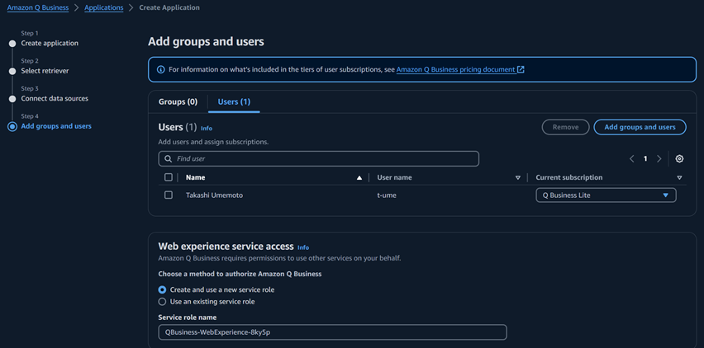The height and width of the screenshot is (348, 704).
Task: Select Create and use a new service role
Action: pos(162,289)
